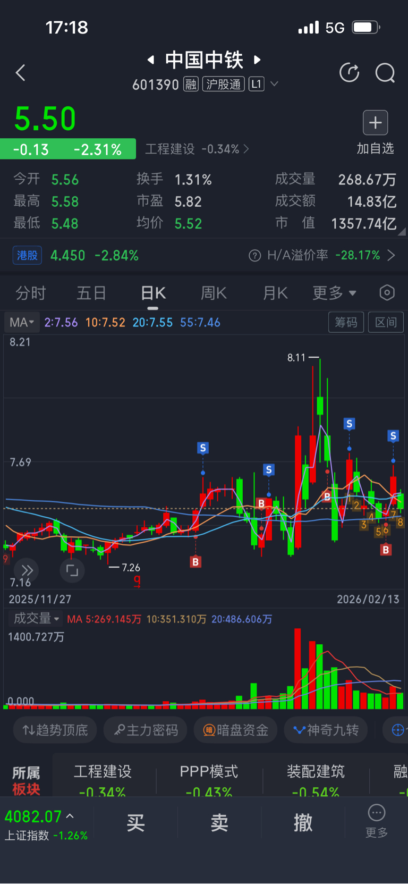408x884 pixels.
Task: Tap the 撤 cancel order button
Action: pyautogui.click(x=303, y=823)
